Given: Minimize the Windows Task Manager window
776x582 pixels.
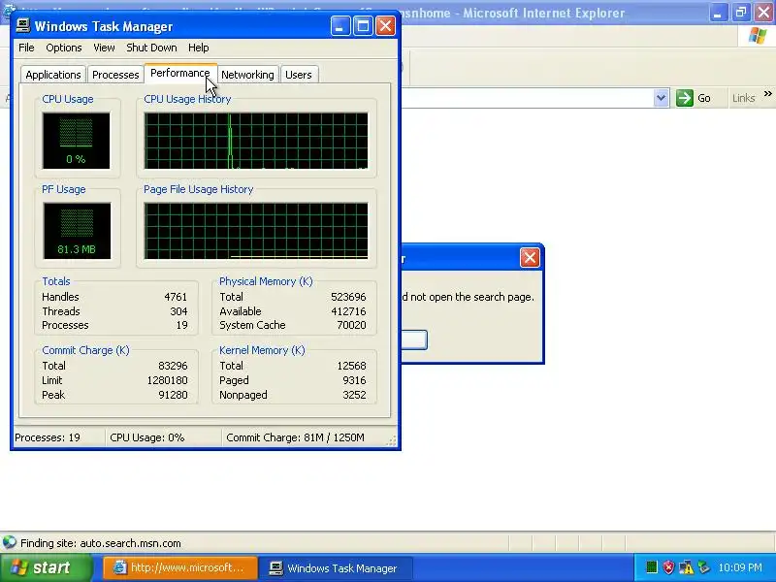Looking at the screenshot, I should pos(340,26).
